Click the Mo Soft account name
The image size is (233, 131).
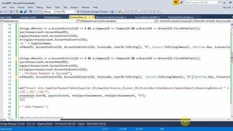click(x=227, y=7)
